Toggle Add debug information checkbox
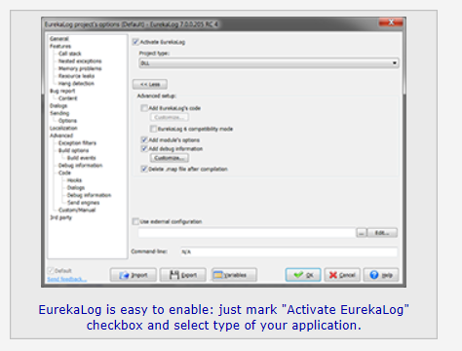Screen dimensions: 462x351 [144, 148]
